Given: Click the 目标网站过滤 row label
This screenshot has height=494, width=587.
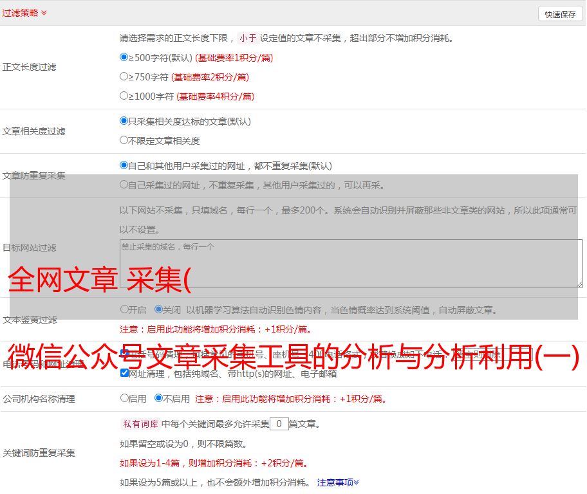Looking at the screenshot, I should [29, 248].
